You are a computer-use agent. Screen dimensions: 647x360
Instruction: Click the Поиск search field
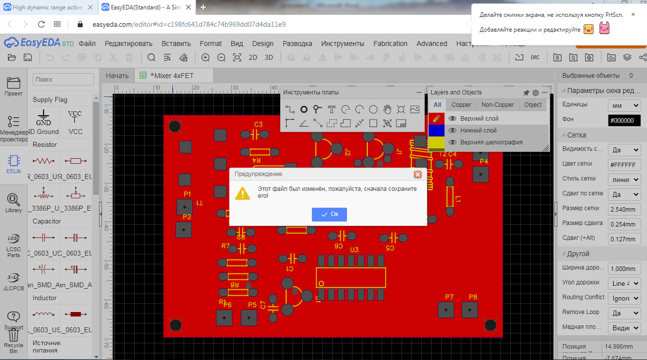pos(63,79)
